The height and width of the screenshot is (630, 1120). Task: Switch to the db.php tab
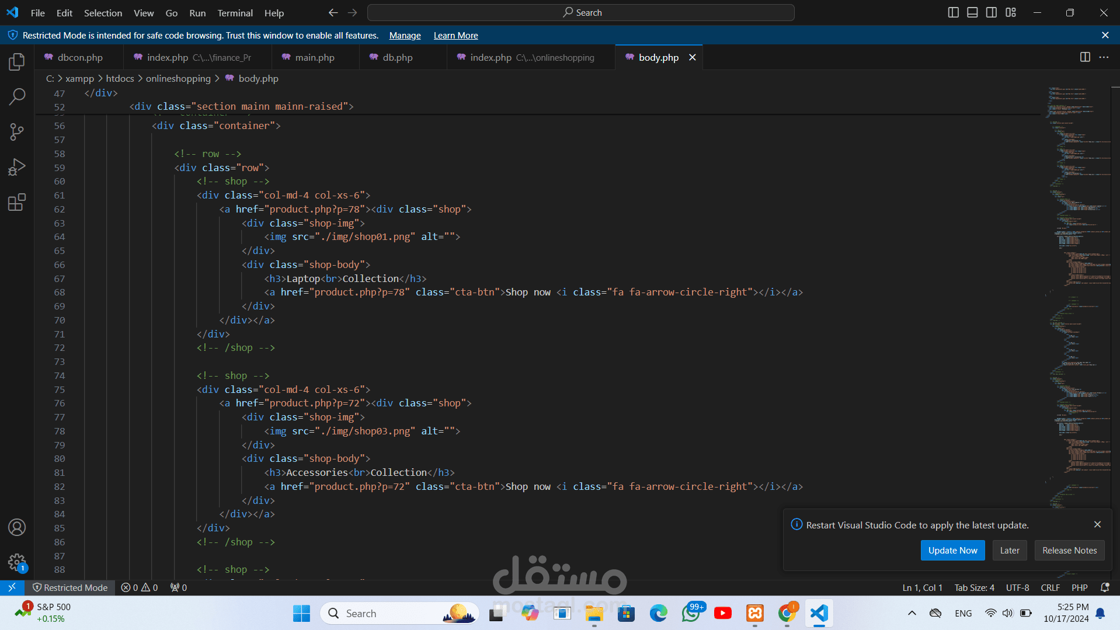pos(397,57)
